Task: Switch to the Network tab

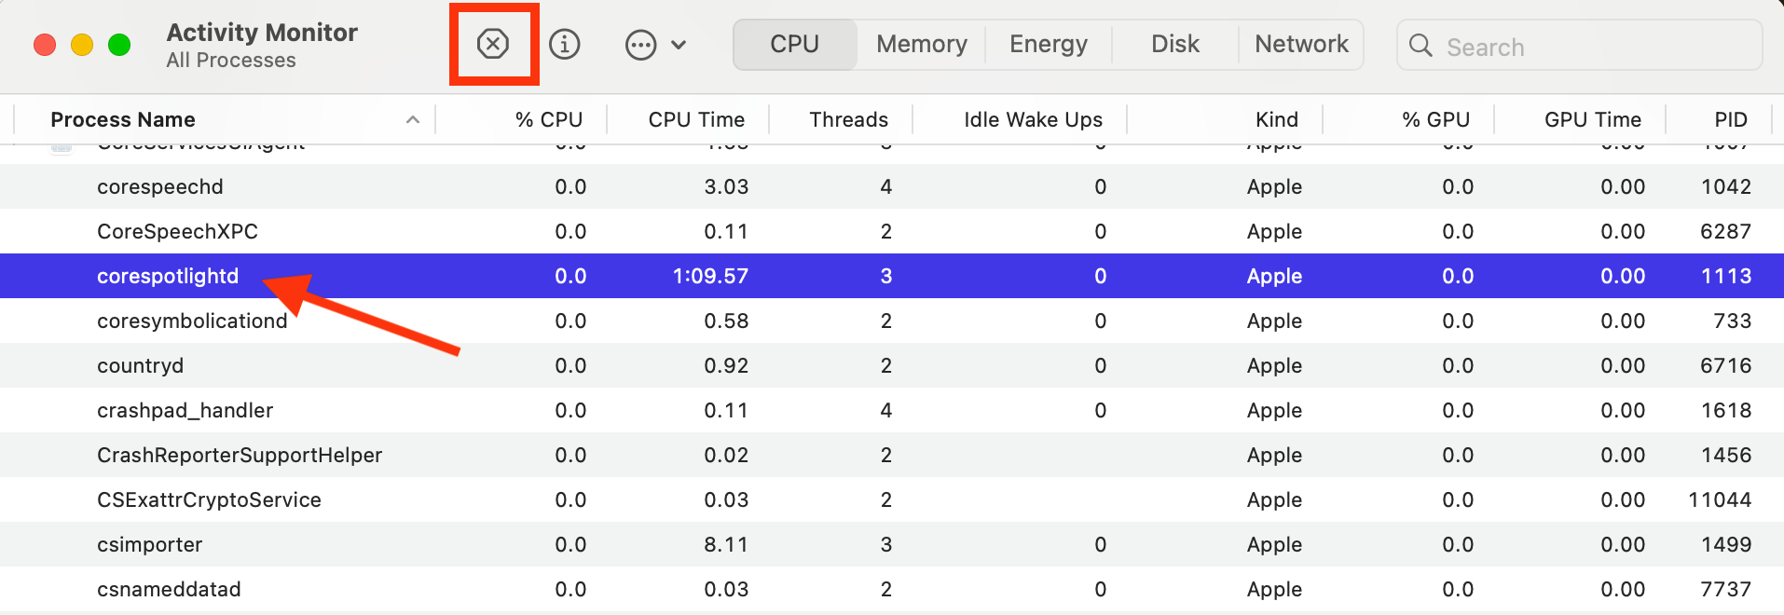Action: [1301, 45]
